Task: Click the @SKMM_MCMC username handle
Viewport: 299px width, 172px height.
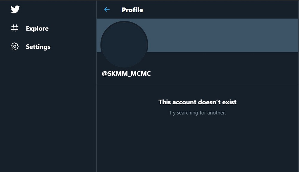Action: tap(127, 73)
